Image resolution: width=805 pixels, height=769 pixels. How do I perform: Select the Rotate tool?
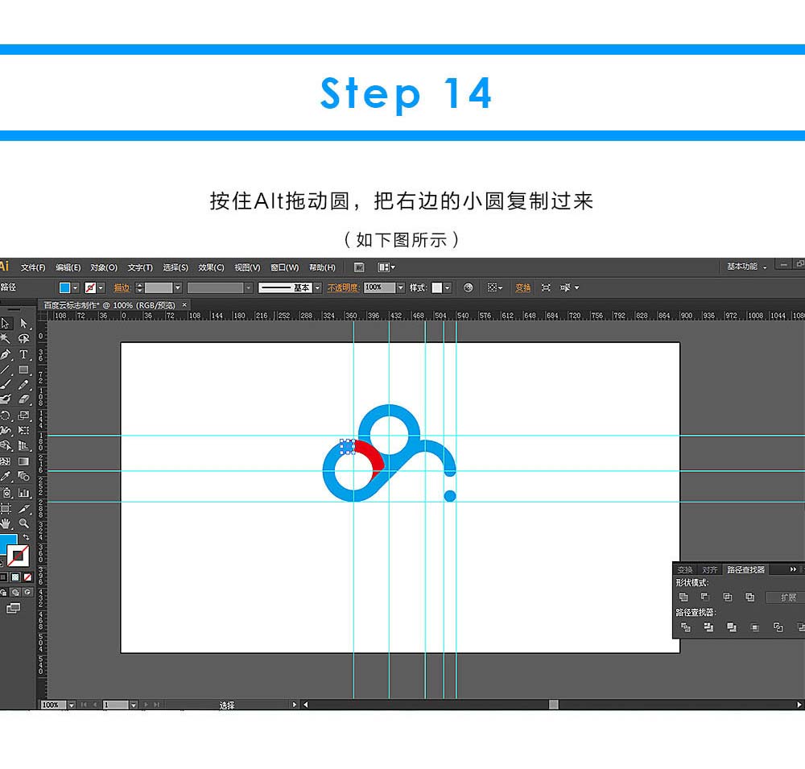click(x=5, y=415)
